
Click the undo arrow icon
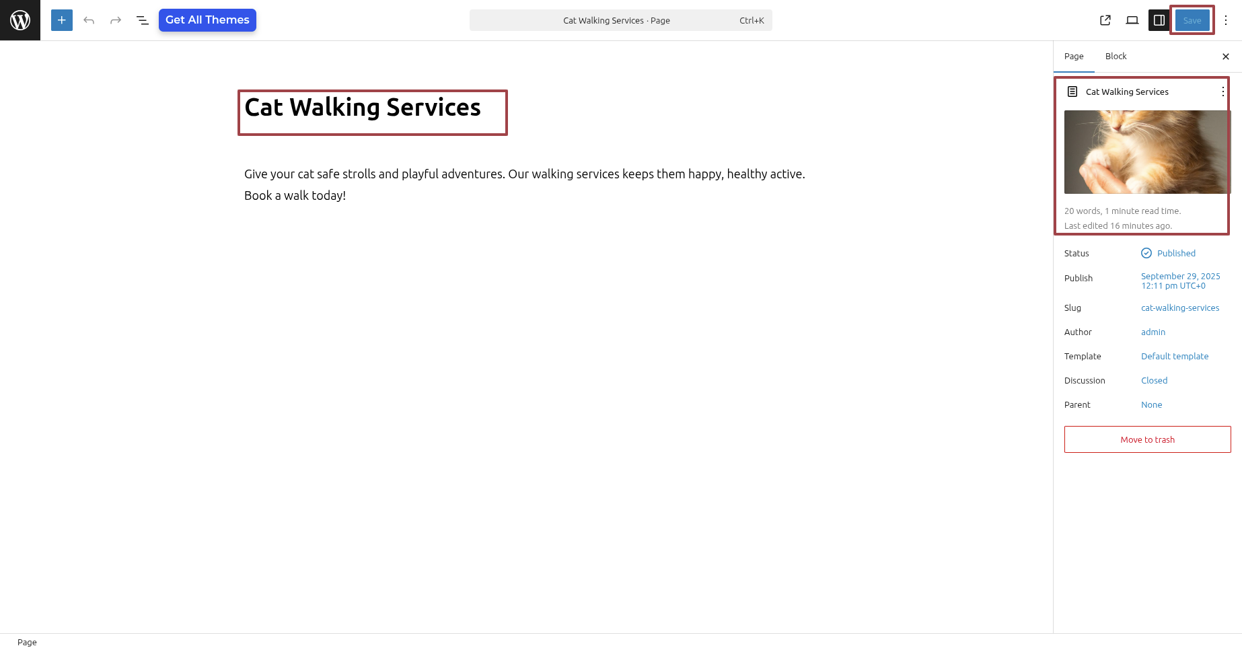(89, 20)
